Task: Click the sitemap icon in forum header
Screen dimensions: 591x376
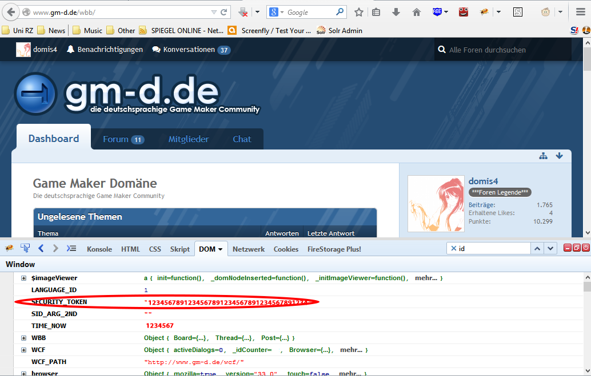Action: 543,156
